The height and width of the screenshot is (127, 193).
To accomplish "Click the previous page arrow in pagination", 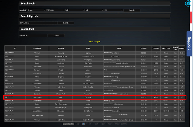I will click(80, 123).
